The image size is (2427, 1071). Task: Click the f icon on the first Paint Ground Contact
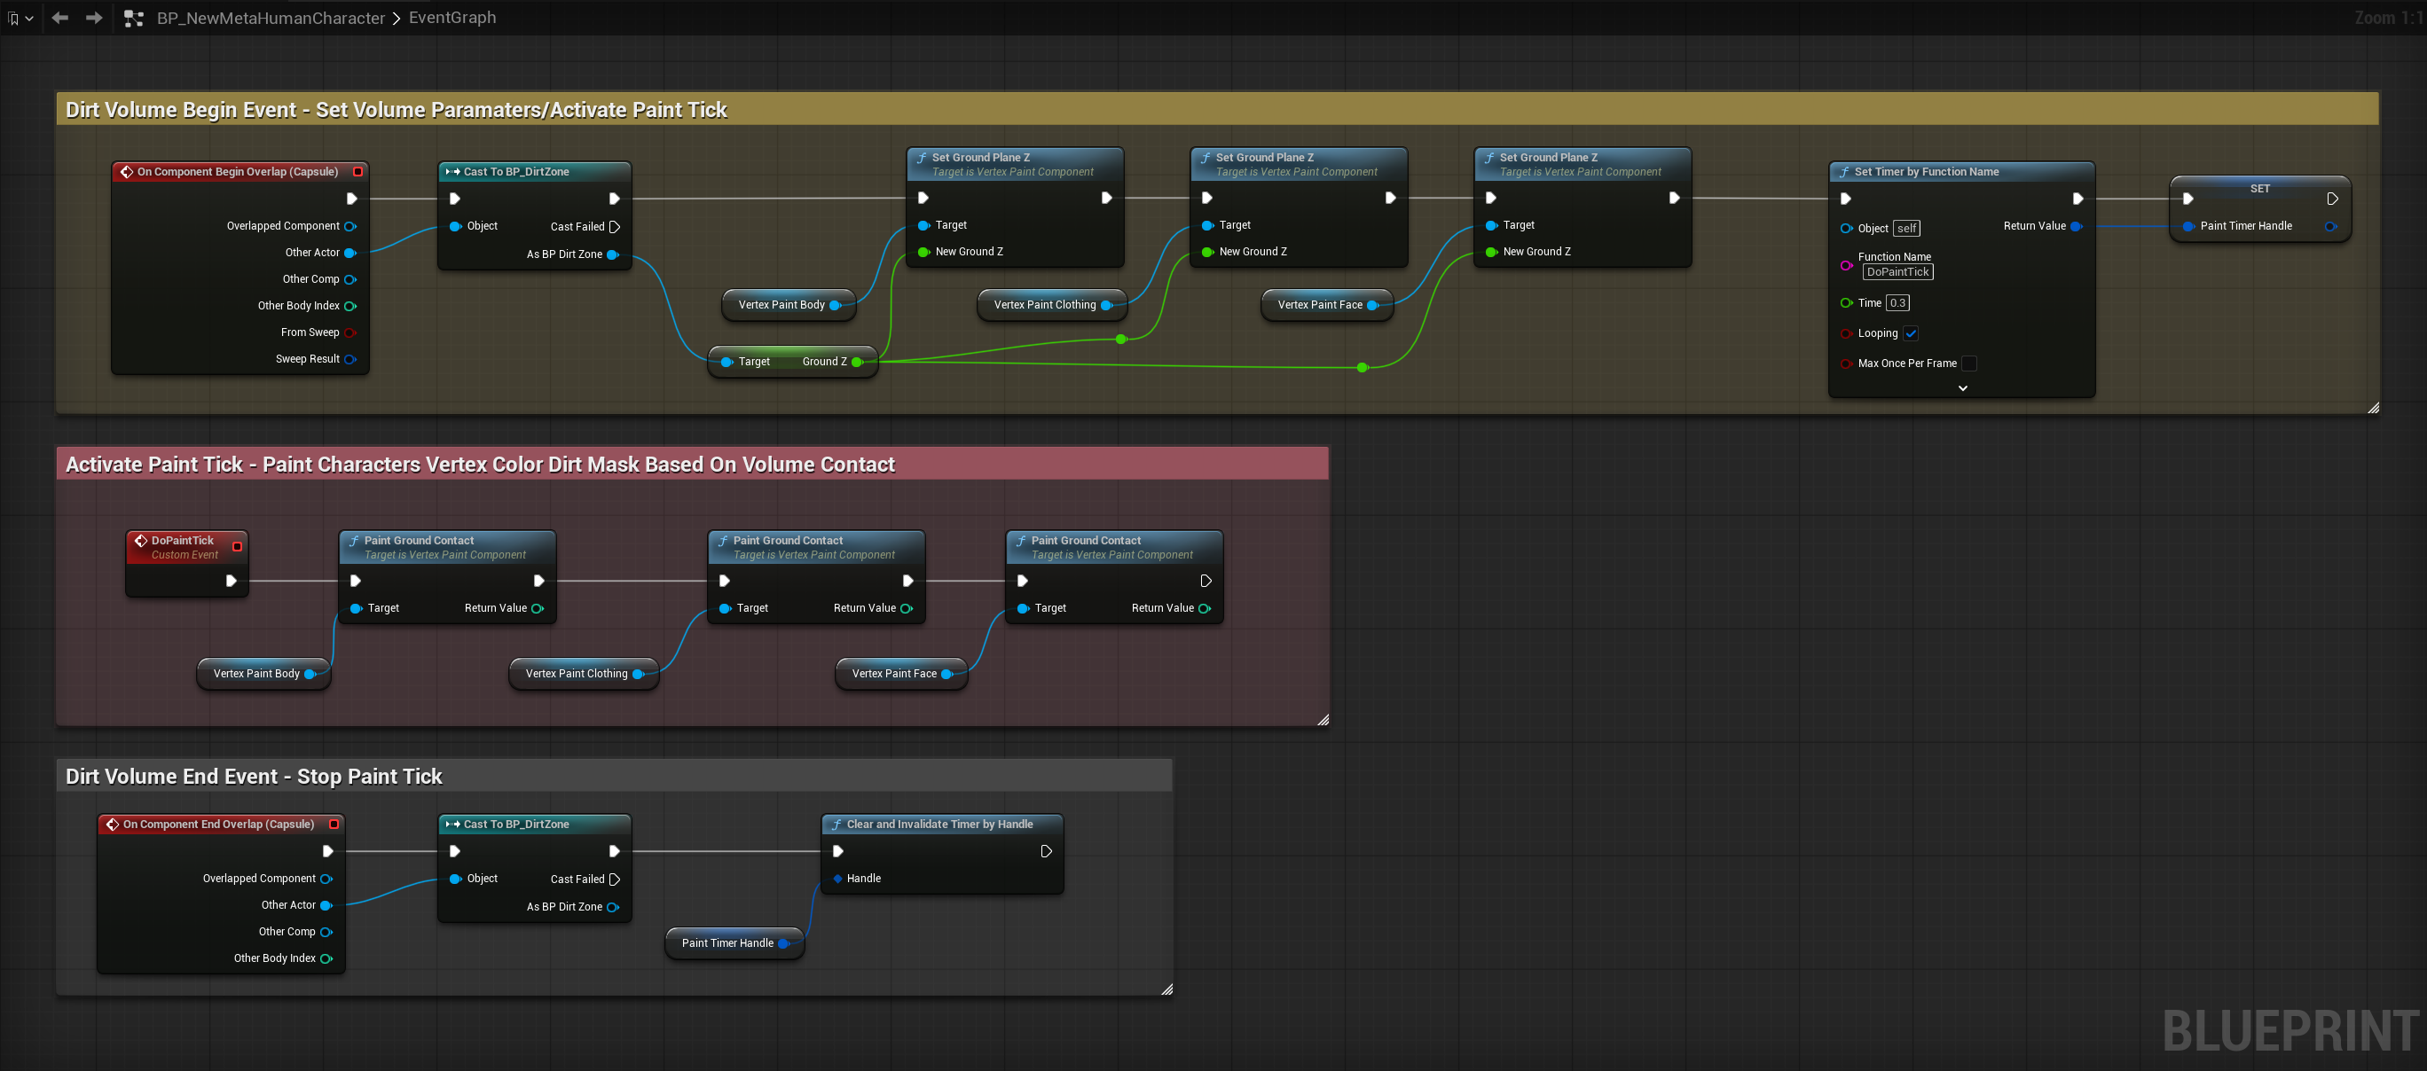(x=354, y=540)
